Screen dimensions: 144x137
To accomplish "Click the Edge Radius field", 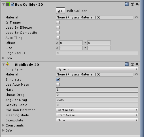I will point(97,53).
